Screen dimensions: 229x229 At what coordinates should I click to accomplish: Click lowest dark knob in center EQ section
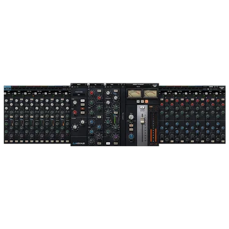point(92,141)
